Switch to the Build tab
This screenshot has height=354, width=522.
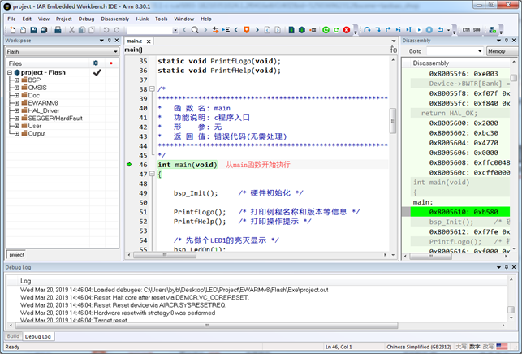pos(13,336)
